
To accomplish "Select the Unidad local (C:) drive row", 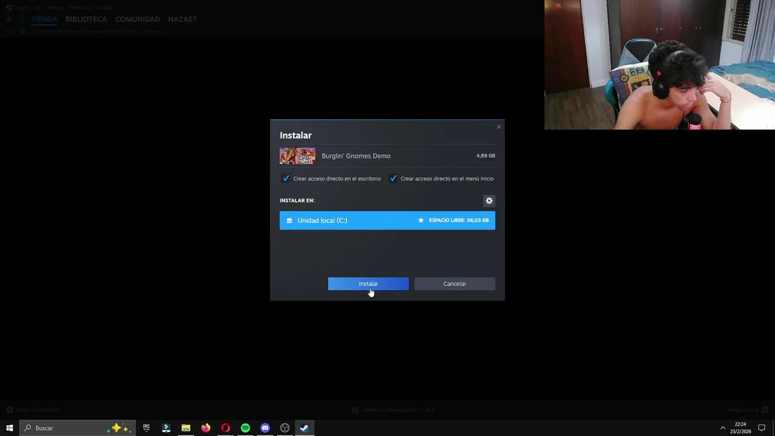I will coord(387,220).
